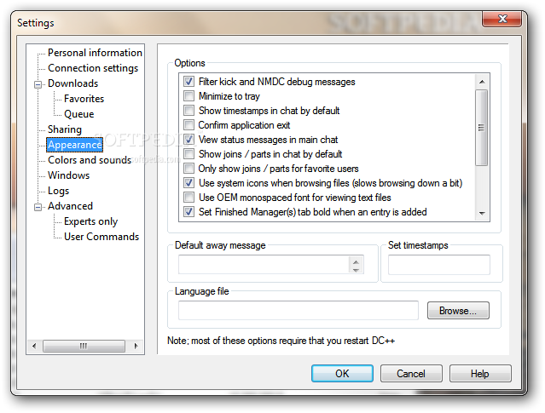Select Favorites under Downloads
The width and height of the screenshot is (545, 413).
tap(84, 99)
